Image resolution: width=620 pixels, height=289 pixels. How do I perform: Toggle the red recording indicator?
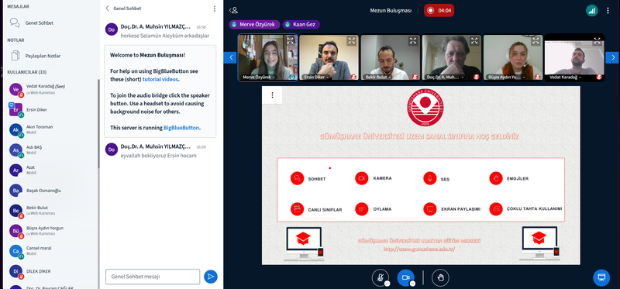tap(439, 11)
